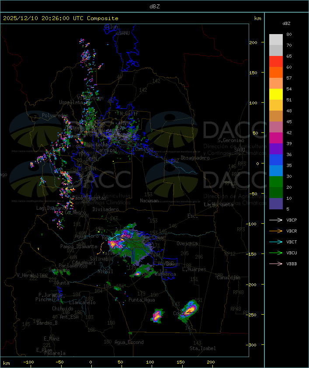
Task: Pick the dark orange swatch below 60
Action: click(x=276, y=72)
